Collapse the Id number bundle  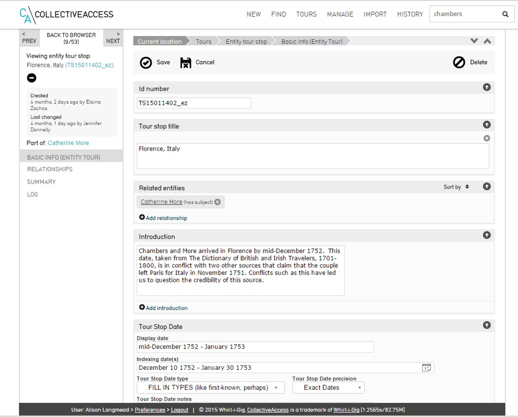[487, 87]
